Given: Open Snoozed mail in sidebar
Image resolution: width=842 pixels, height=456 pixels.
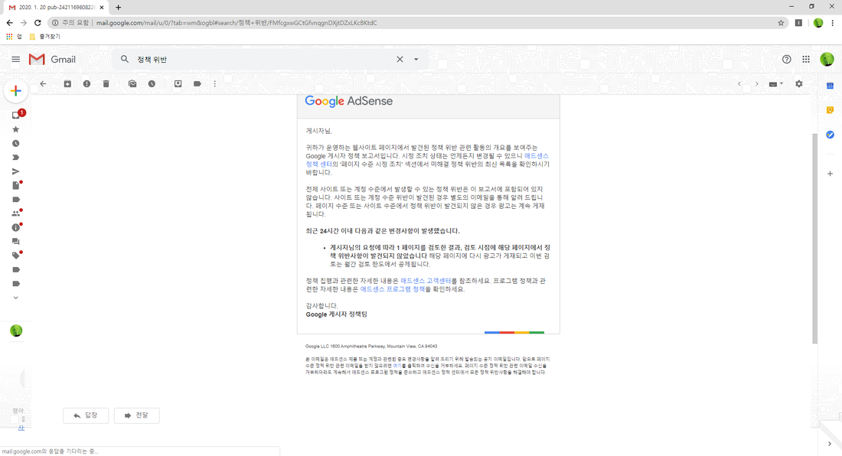Looking at the screenshot, I should (x=15, y=143).
